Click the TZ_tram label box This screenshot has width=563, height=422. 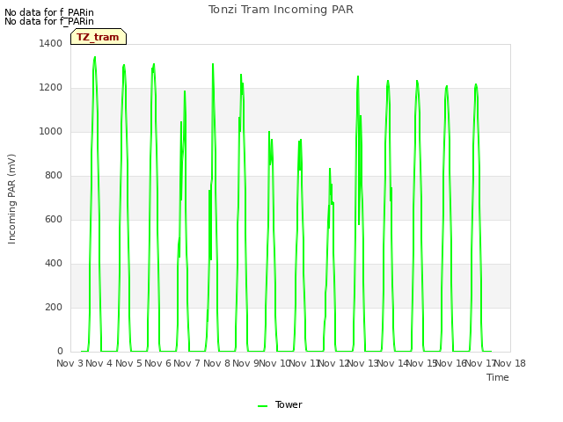(99, 37)
